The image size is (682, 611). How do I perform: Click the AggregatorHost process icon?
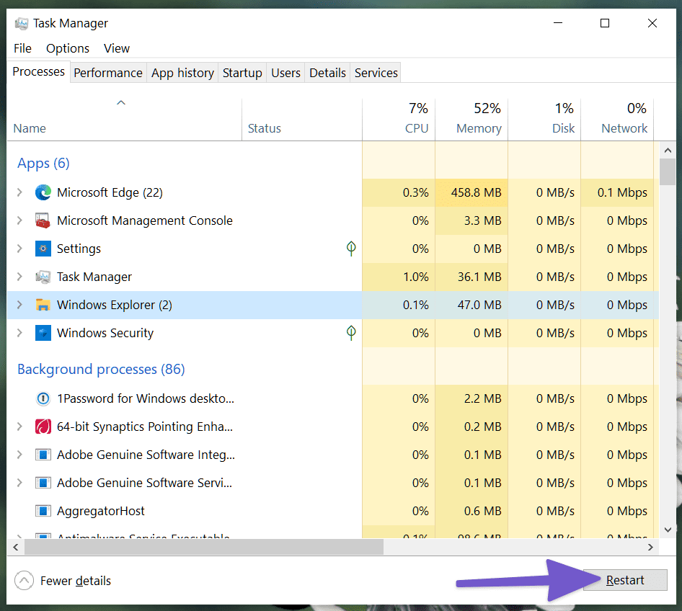43,511
